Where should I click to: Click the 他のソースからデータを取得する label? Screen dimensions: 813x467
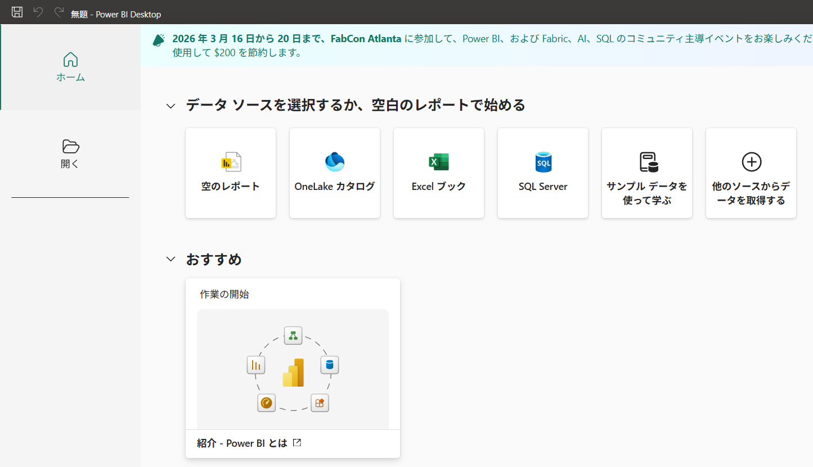[751, 193]
